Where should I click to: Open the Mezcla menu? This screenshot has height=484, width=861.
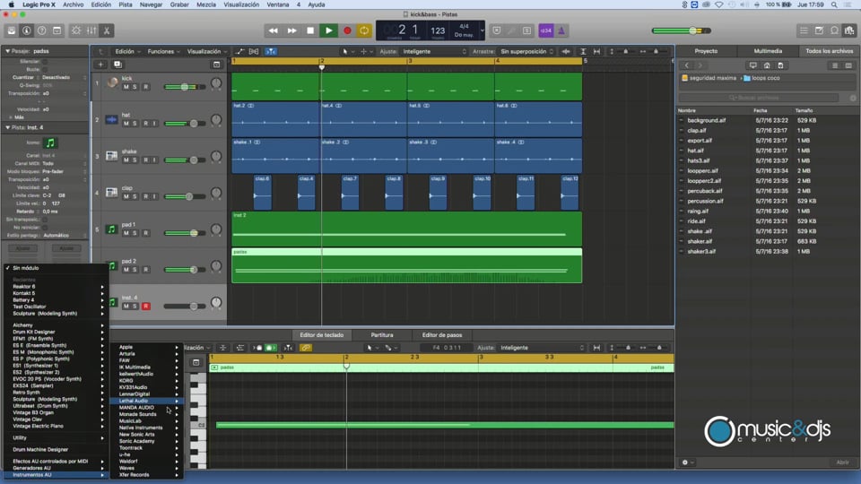(x=206, y=4)
